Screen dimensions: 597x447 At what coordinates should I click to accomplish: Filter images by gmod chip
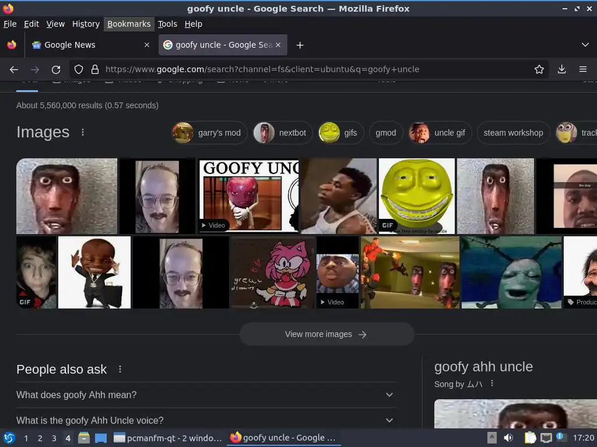click(x=386, y=133)
